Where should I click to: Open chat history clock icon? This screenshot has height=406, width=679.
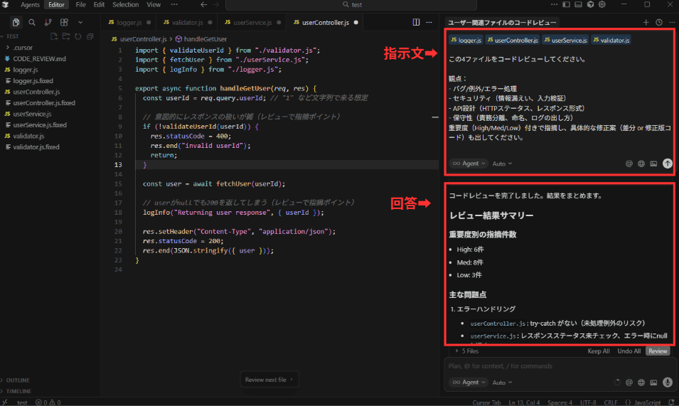[x=659, y=23]
